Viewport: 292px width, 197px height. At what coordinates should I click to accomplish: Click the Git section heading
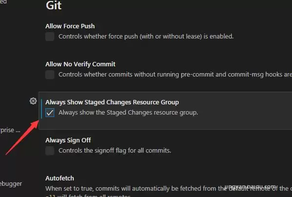coord(54,5)
